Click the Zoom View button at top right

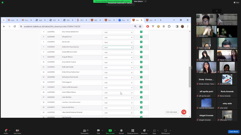pos(236,3)
